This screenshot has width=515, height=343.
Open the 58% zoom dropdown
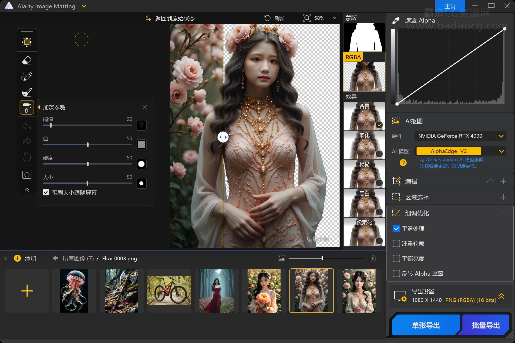pos(334,18)
